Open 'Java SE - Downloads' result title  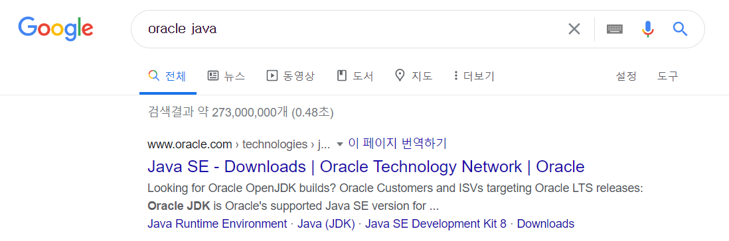coord(366,166)
